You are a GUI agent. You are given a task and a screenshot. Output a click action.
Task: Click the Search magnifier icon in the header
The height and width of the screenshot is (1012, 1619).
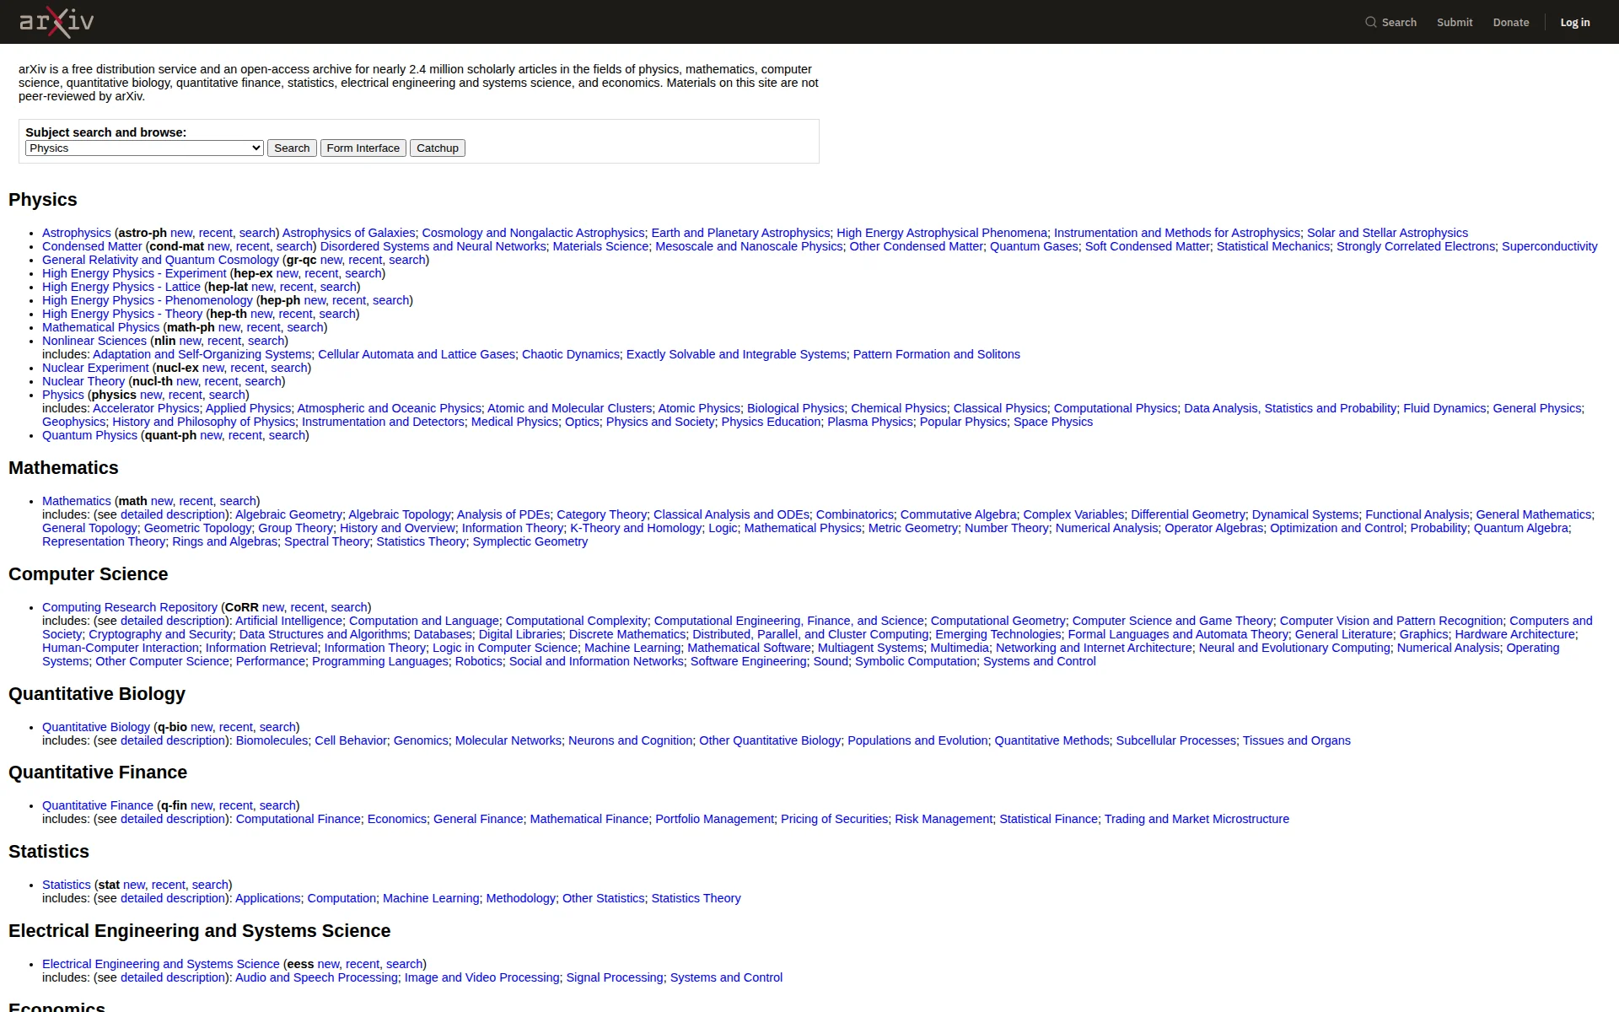(x=1370, y=22)
